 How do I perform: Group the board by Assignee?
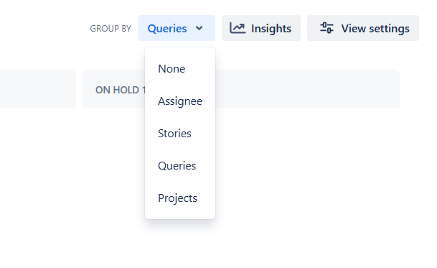click(180, 101)
